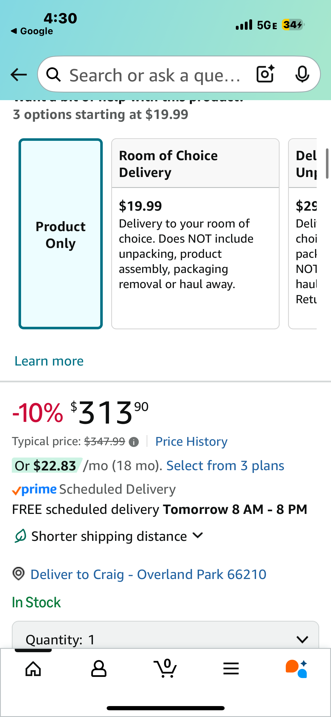Open the account profile tab
Image resolution: width=331 pixels, height=717 pixels.
click(99, 669)
